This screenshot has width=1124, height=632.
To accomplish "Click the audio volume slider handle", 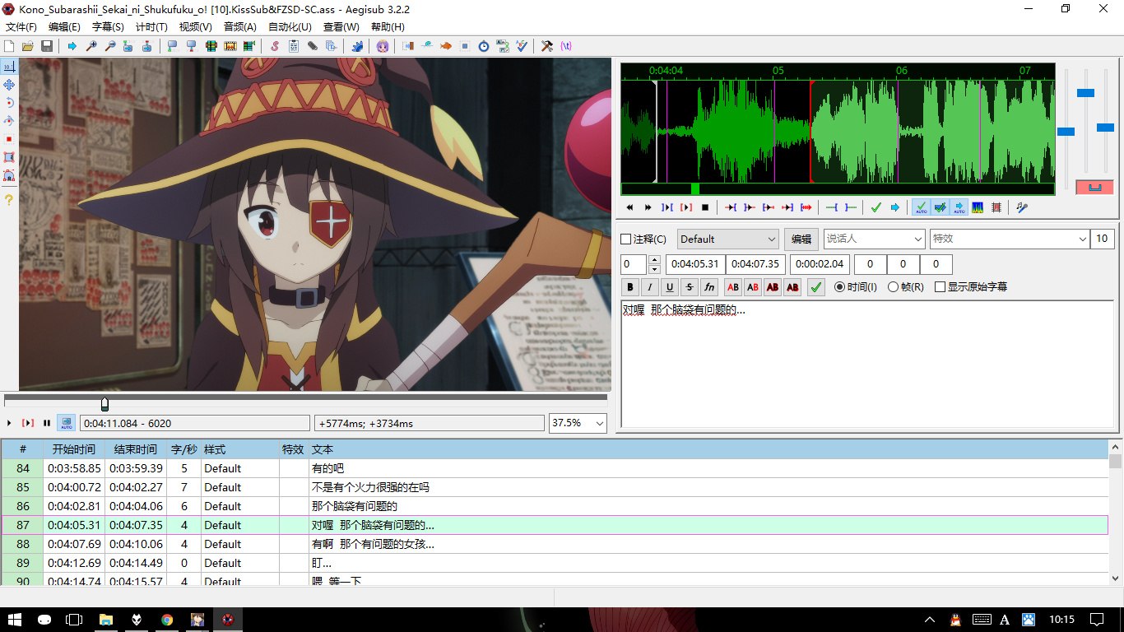I will [x=1105, y=128].
